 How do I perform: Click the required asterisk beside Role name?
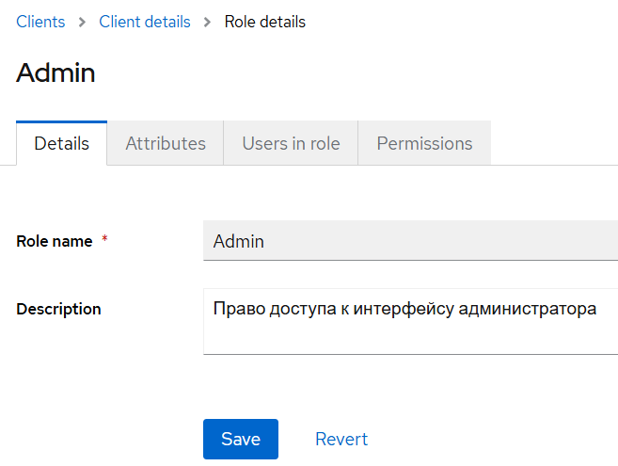tap(104, 241)
